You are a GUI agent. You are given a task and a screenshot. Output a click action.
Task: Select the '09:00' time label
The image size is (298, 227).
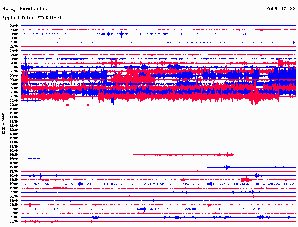click(14, 101)
